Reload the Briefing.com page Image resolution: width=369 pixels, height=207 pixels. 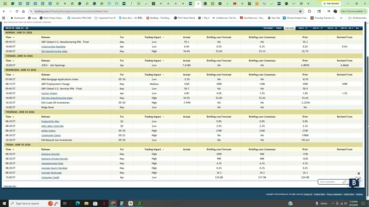pyautogui.click(x=17, y=11)
